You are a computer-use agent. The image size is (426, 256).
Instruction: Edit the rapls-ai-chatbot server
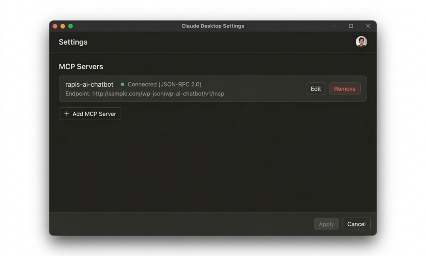(x=316, y=89)
